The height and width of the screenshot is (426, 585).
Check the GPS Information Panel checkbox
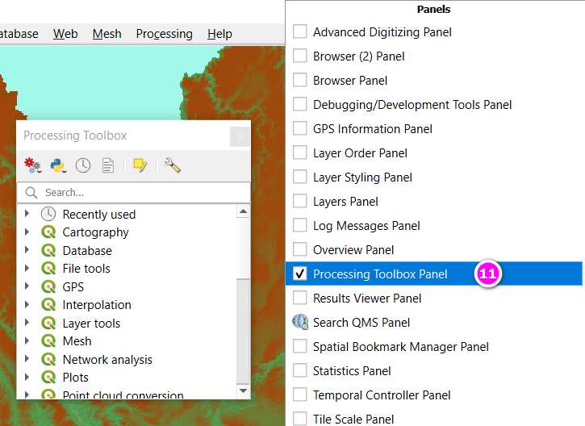(x=300, y=129)
